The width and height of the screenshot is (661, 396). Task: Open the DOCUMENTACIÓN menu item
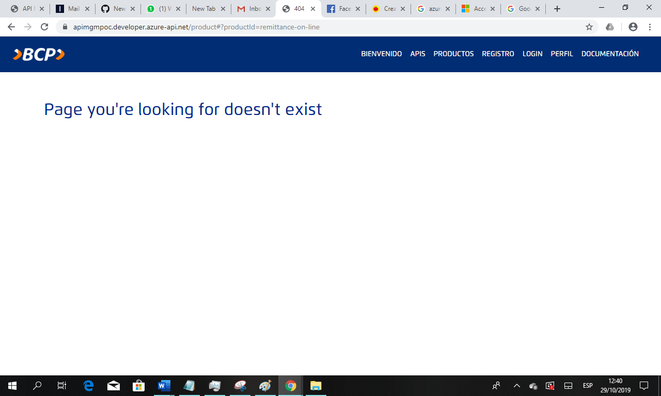pyautogui.click(x=610, y=54)
